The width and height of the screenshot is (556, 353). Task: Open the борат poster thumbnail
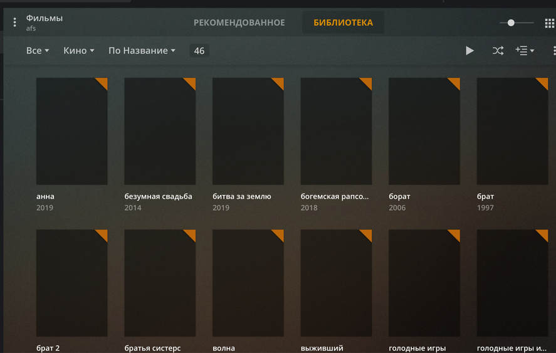click(424, 131)
